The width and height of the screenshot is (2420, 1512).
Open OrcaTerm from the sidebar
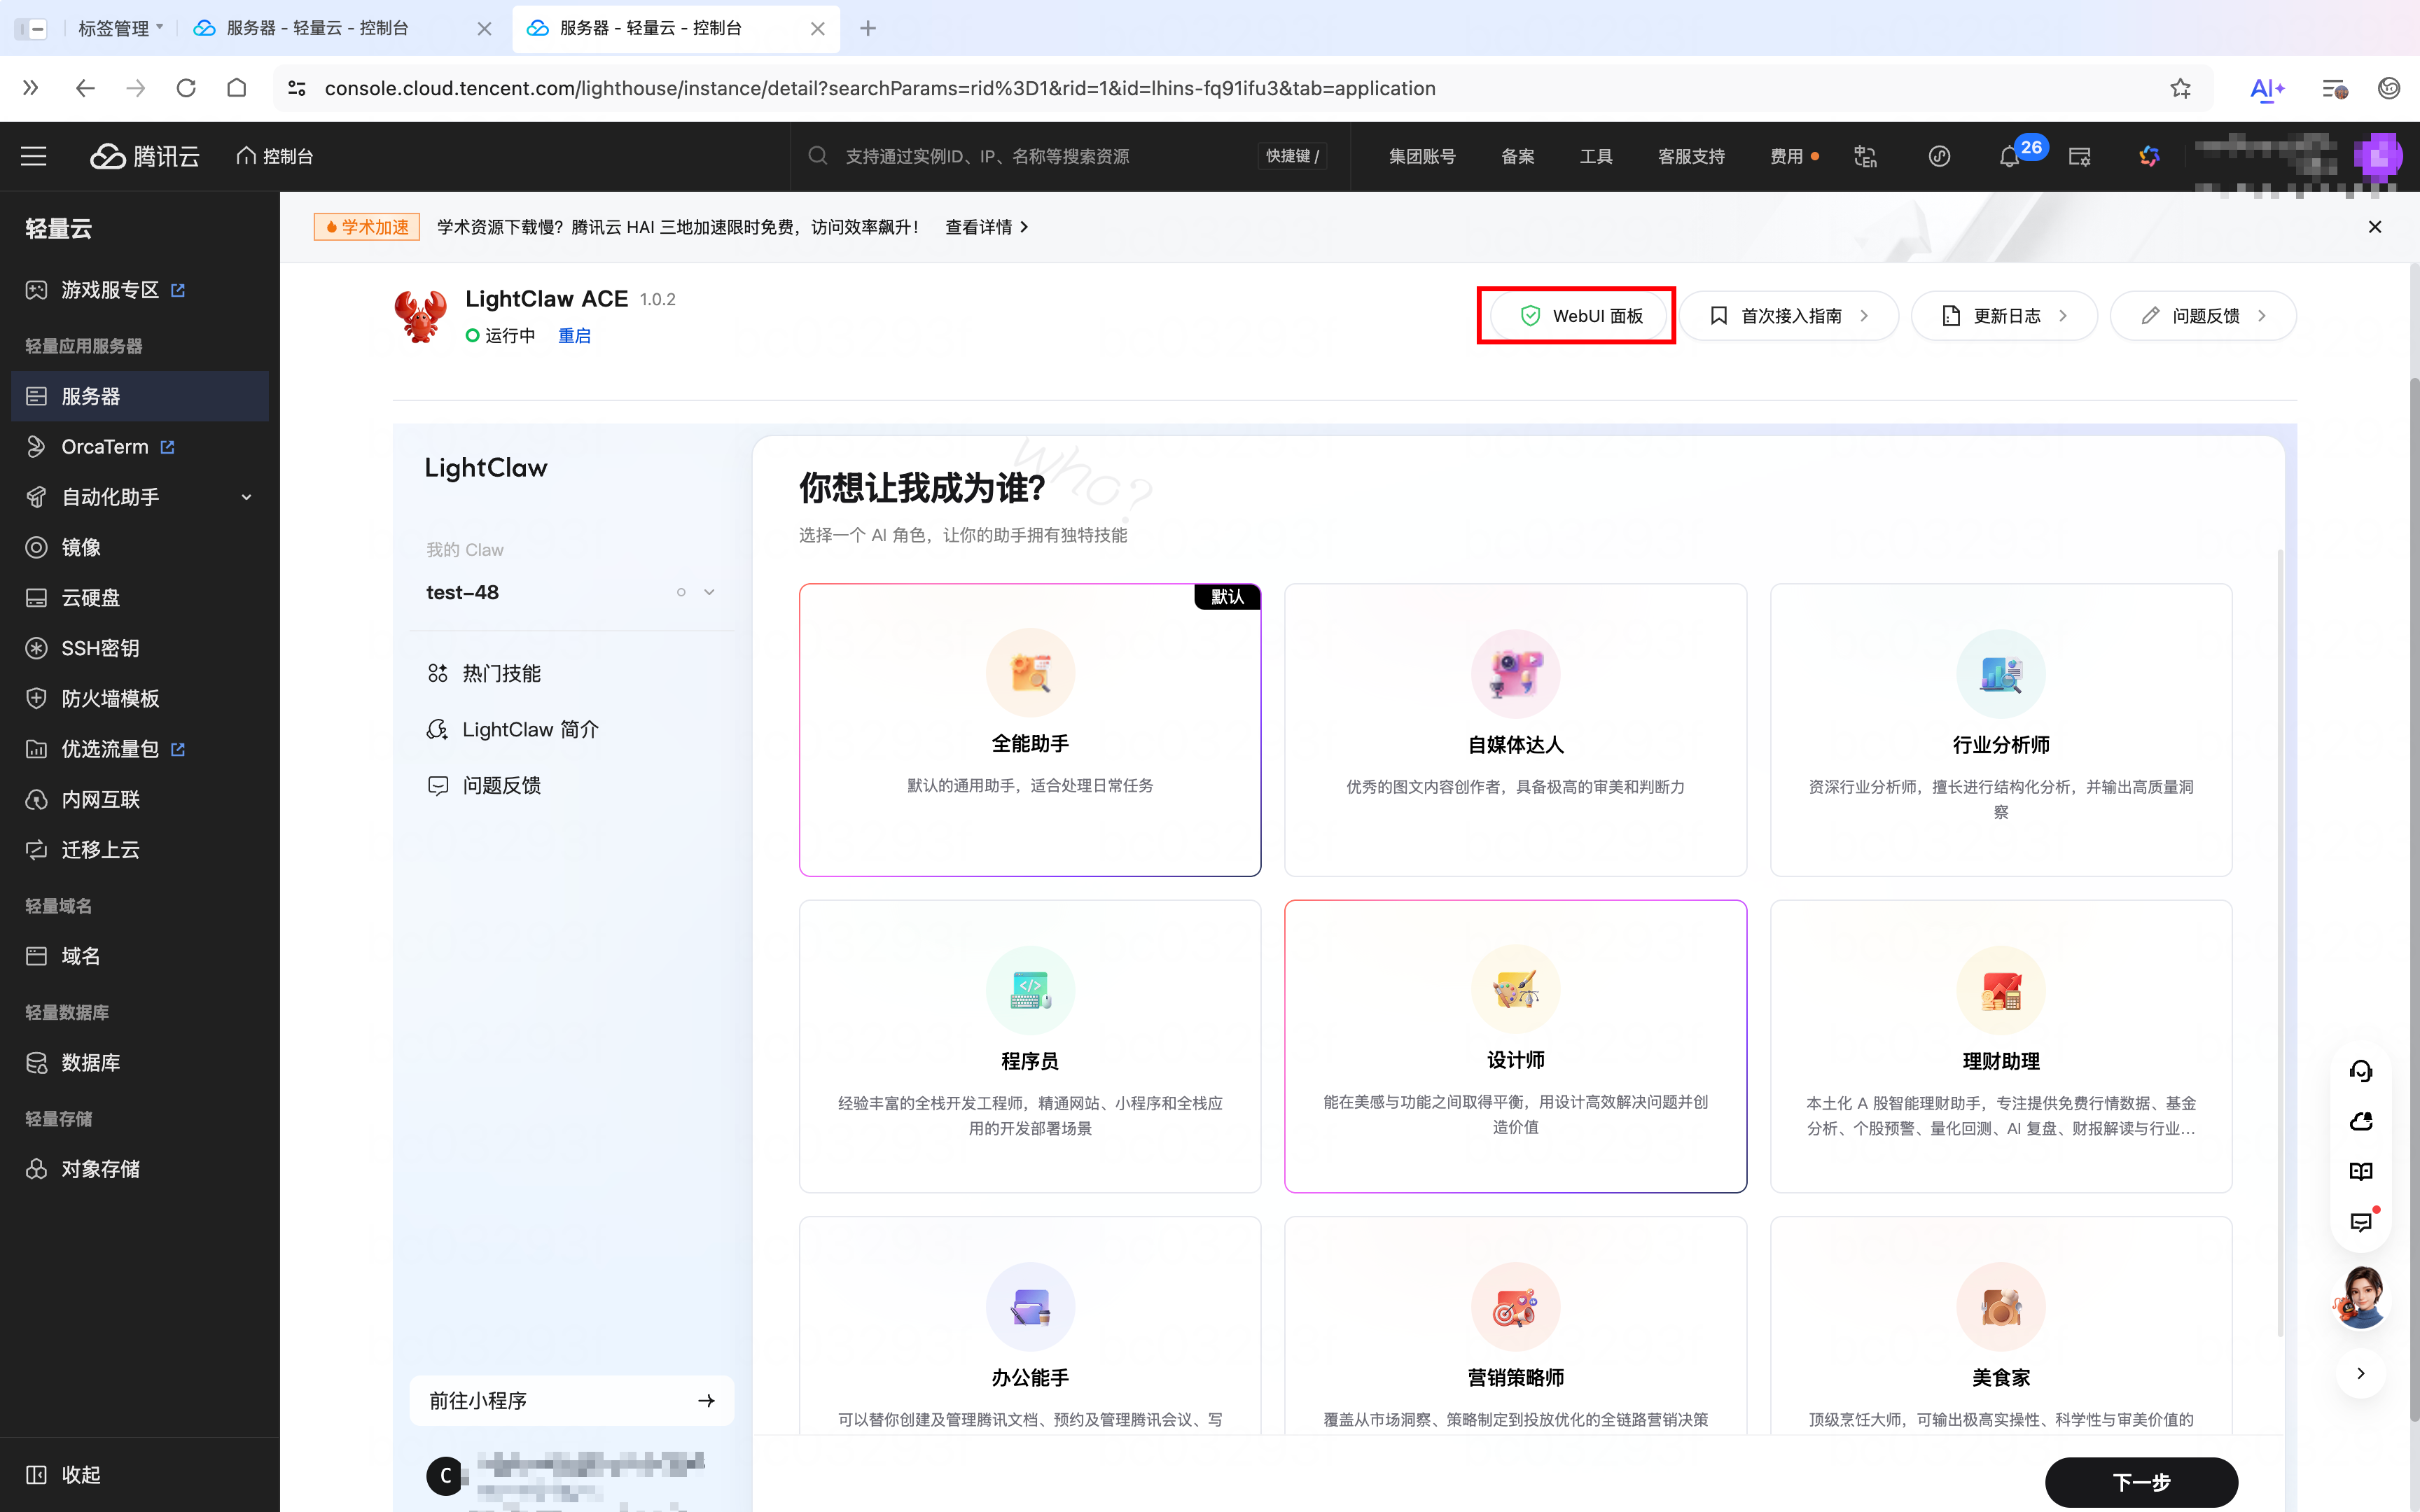point(104,446)
